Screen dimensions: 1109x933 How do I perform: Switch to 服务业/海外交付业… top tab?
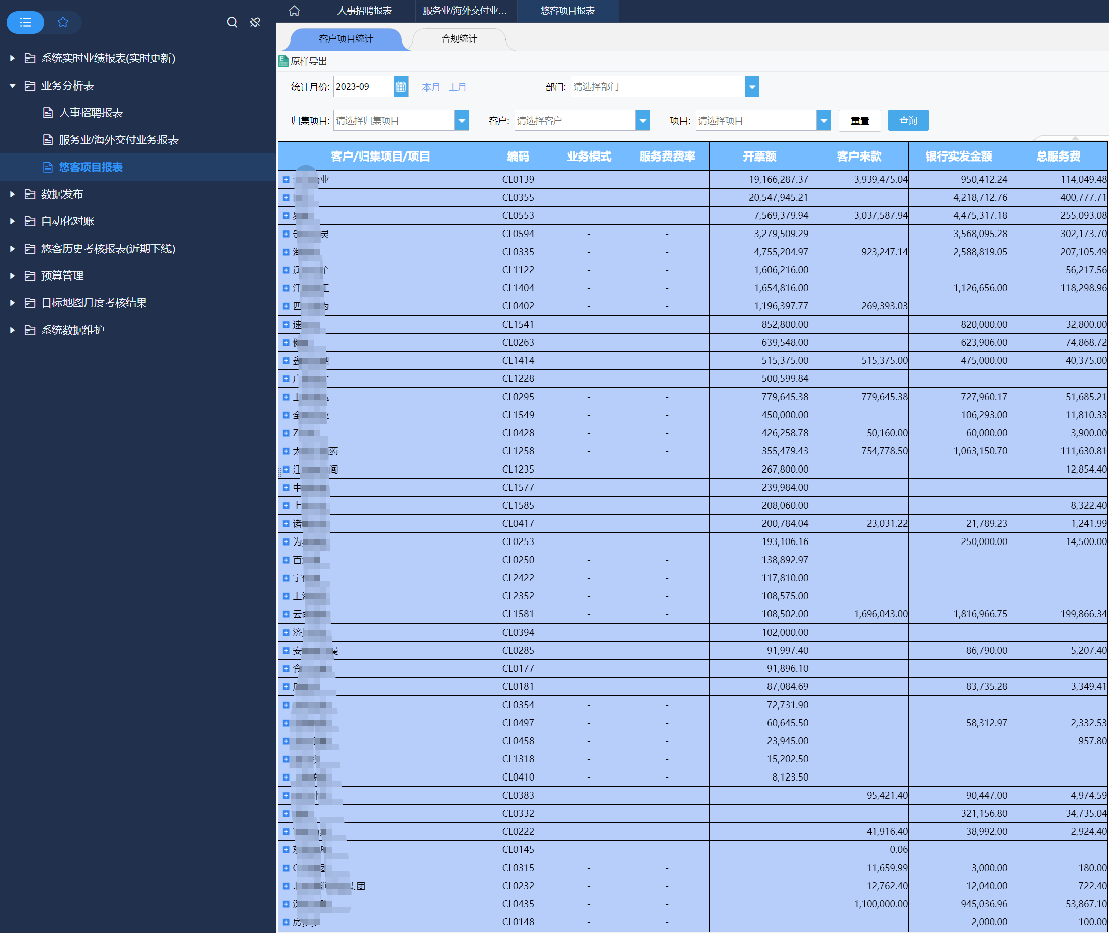pyautogui.click(x=465, y=11)
